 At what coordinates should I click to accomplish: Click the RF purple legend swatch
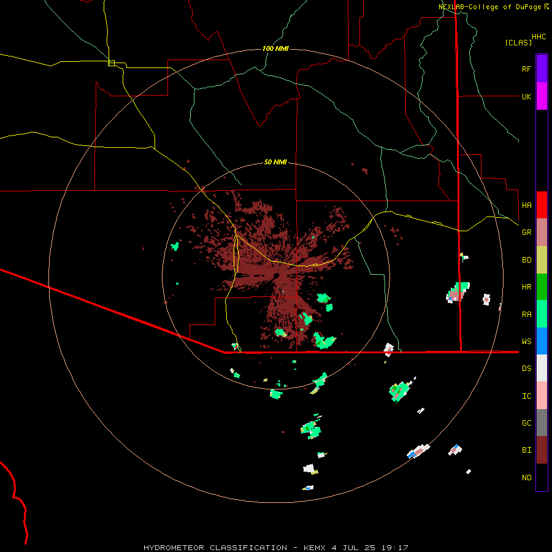[542, 69]
